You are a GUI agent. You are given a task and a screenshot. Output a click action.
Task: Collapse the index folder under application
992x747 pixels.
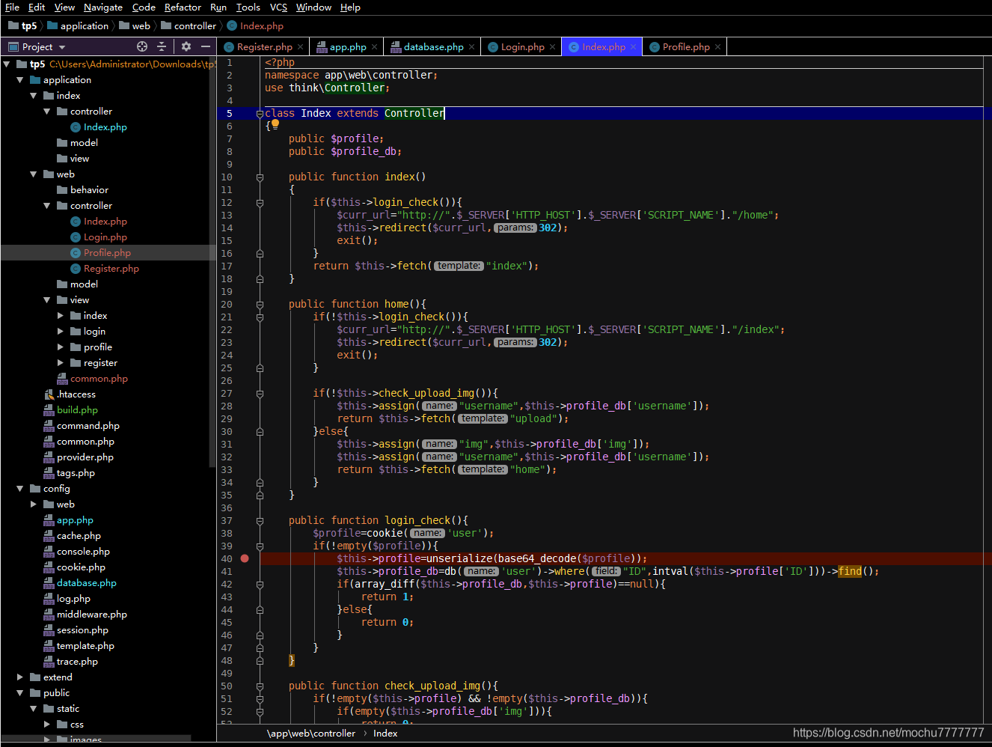(x=34, y=96)
